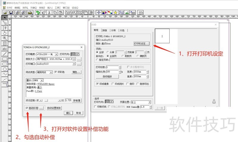Click the Redo arrow icon

pos(44,12)
